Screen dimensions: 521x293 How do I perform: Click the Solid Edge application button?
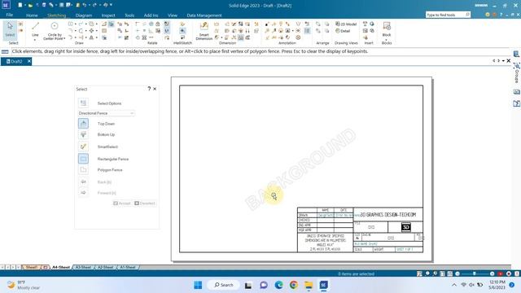tap(6, 5)
